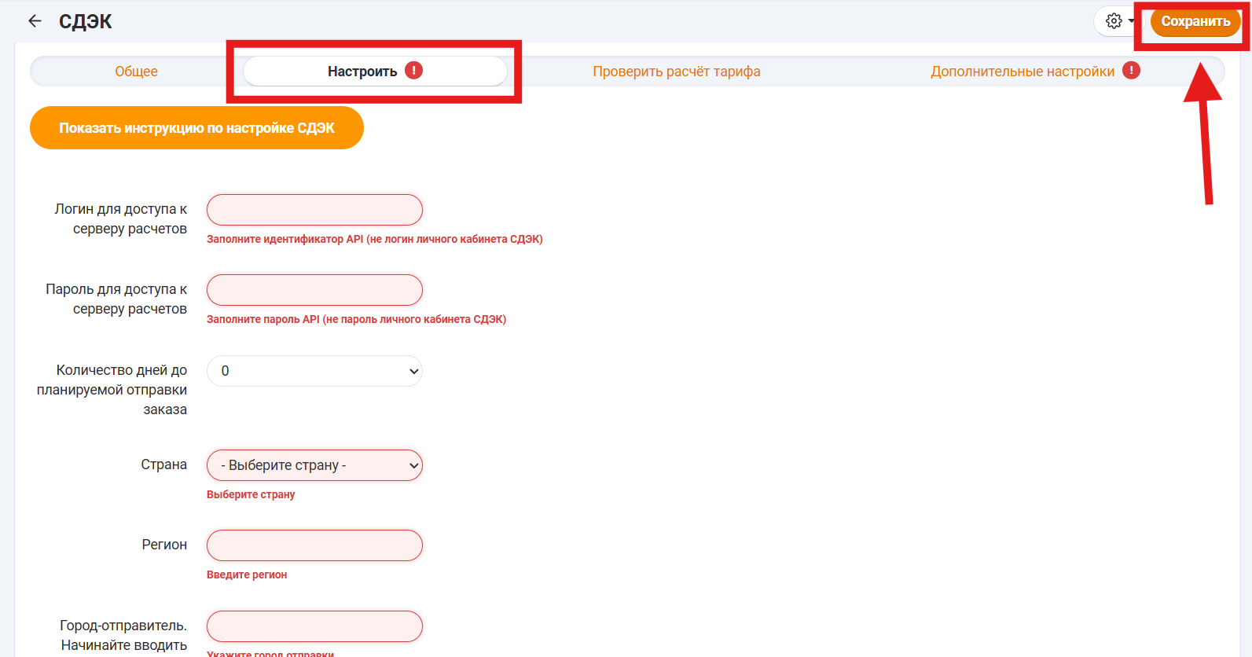Click the СДЭК page title

86,21
